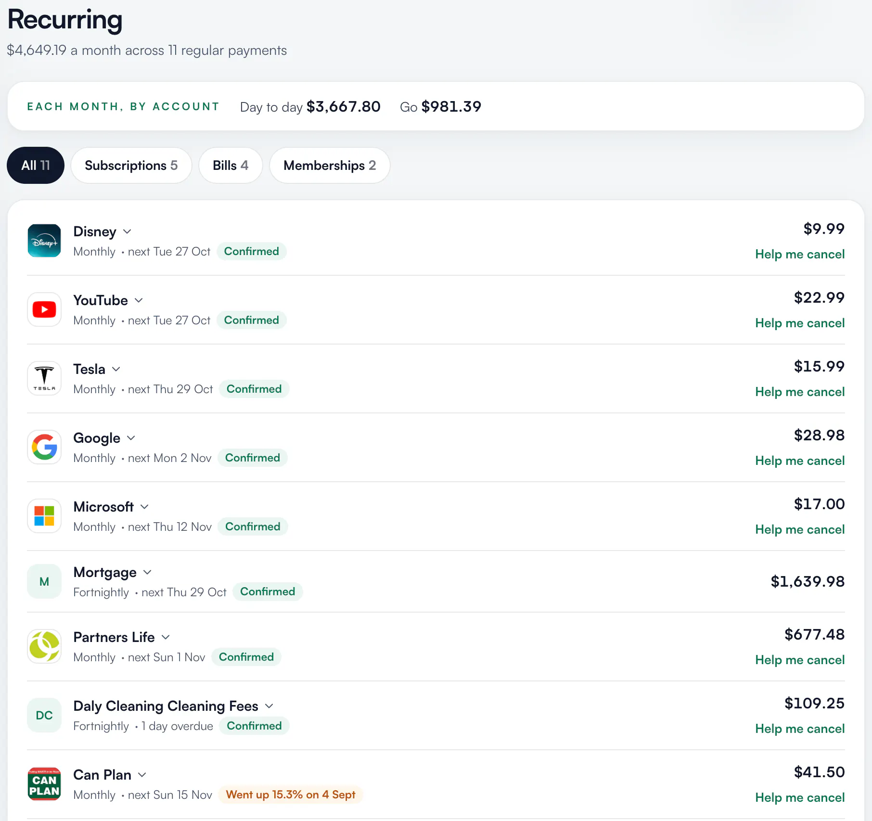Switch to the Subscriptions 5 tab
Viewport: 872px width, 821px height.
pos(131,166)
